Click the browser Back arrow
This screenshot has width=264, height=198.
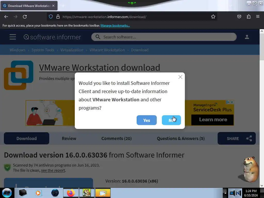[x=6, y=17]
